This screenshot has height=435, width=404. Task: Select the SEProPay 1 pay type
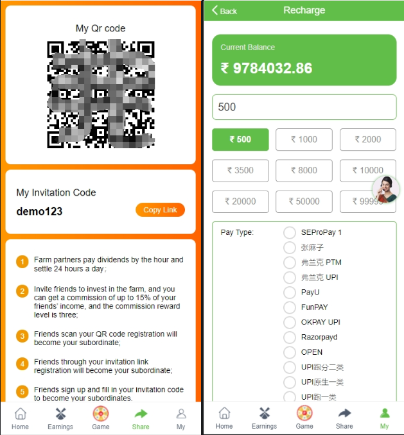point(290,232)
